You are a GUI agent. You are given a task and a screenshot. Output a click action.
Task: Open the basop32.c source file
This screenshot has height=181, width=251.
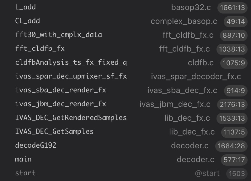click(x=191, y=8)
